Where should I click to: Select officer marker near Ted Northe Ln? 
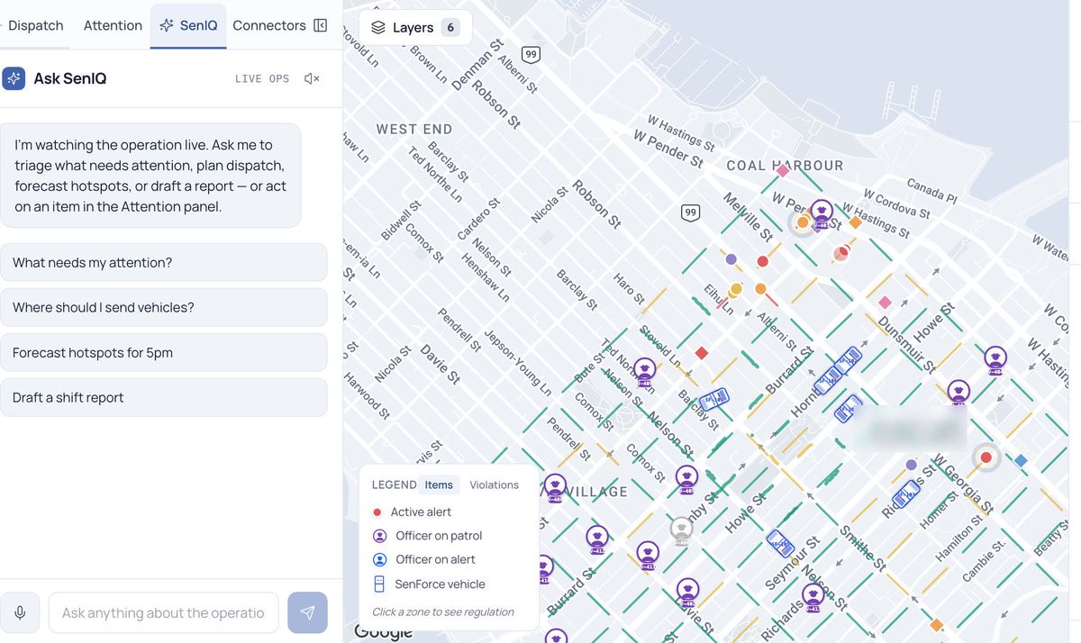coord(644,372)
